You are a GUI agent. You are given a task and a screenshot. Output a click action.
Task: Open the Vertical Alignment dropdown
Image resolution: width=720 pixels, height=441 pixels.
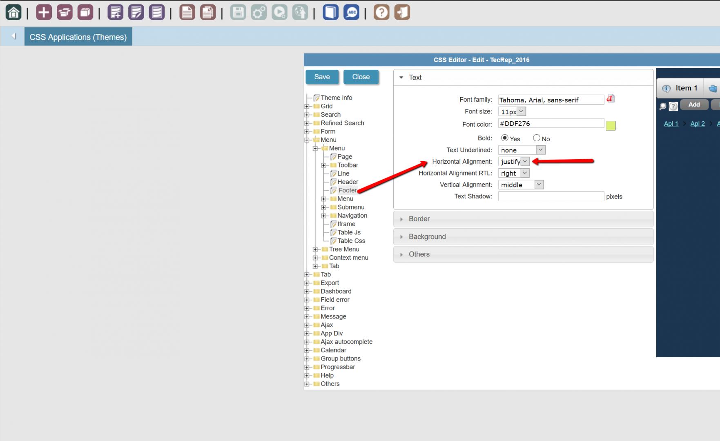click(x=521, y=185)
